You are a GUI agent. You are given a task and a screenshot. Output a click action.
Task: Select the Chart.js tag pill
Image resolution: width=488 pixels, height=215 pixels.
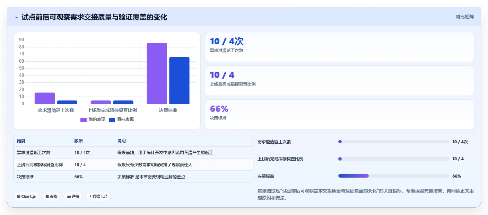(26, 196)
